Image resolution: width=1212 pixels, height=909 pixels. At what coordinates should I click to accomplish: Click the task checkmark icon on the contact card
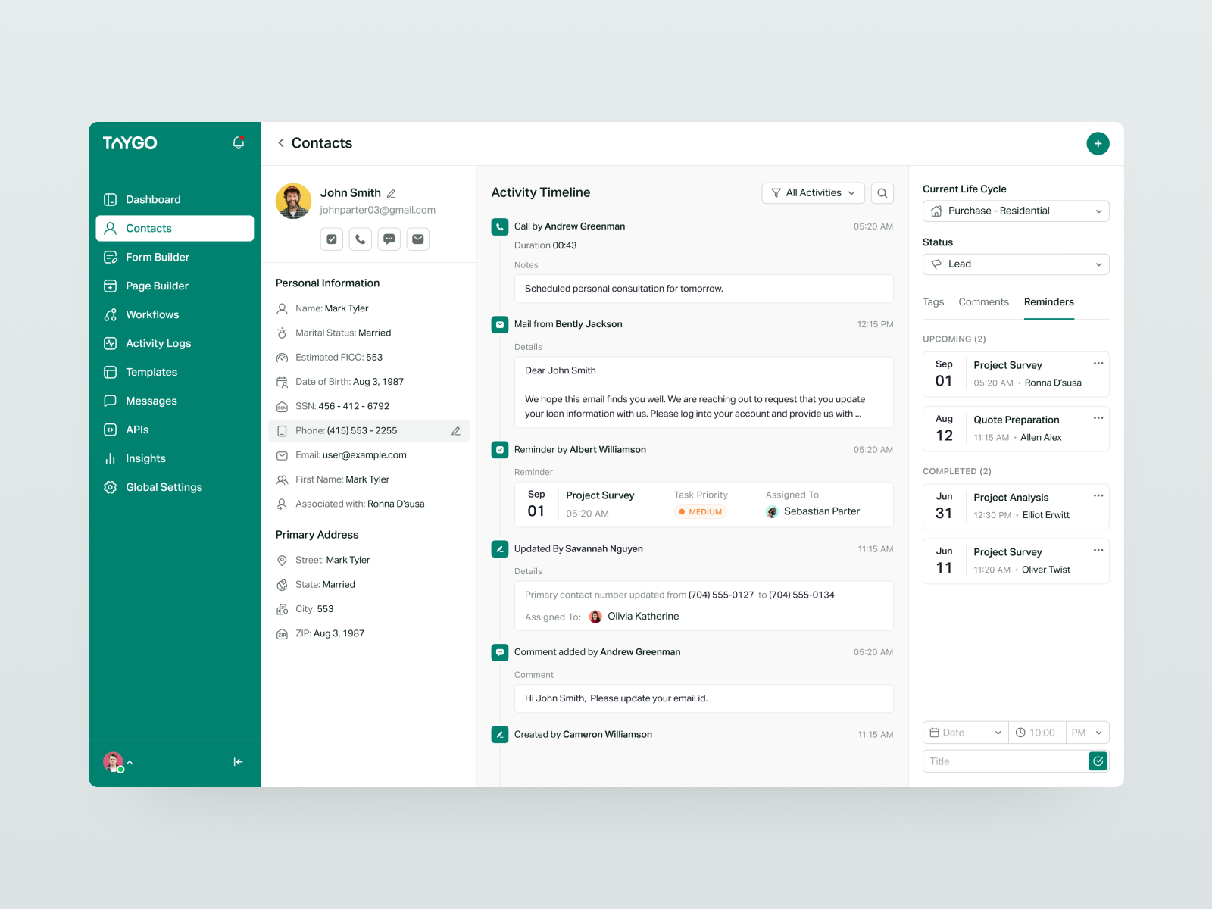pyautogui.click(x=331, y=239)
